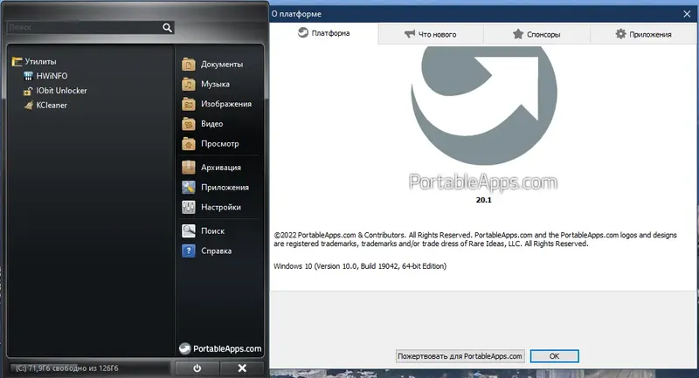The width and height of the screenshot is (699, 378).
Task: Open Поиск search entry in menu
Action: point(204,231)
